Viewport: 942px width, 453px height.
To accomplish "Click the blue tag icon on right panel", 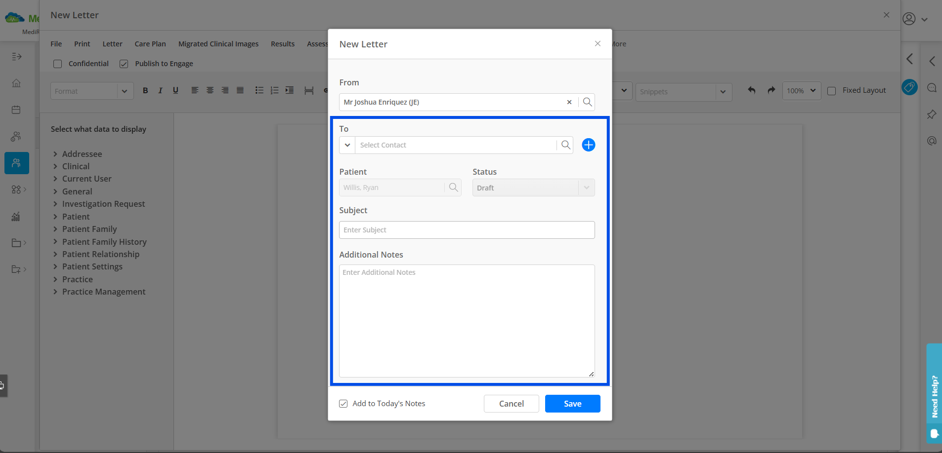I will click(909, 87).
